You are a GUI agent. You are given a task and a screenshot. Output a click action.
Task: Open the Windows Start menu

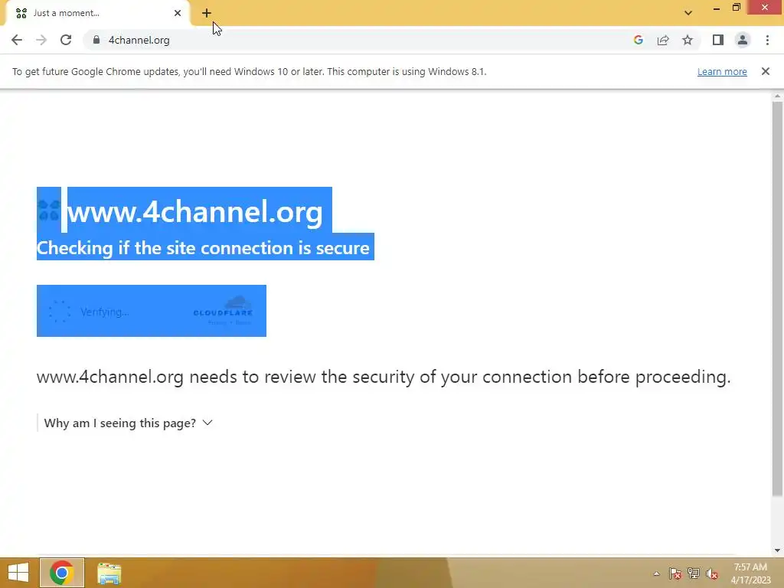point(18,573)
